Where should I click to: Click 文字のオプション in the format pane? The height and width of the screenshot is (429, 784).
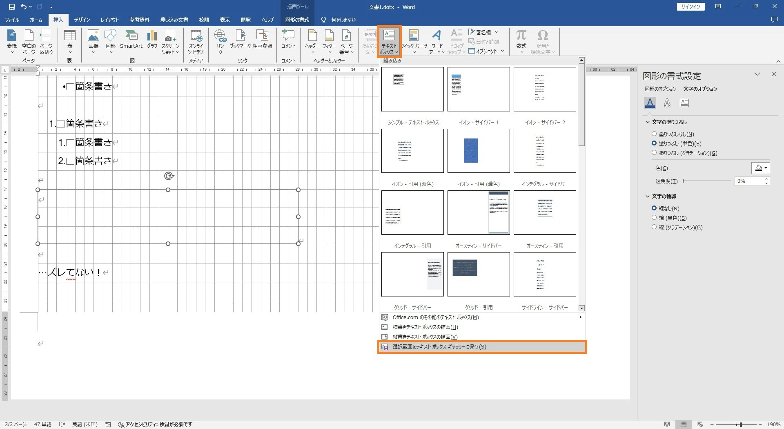(x=700, y=89)
